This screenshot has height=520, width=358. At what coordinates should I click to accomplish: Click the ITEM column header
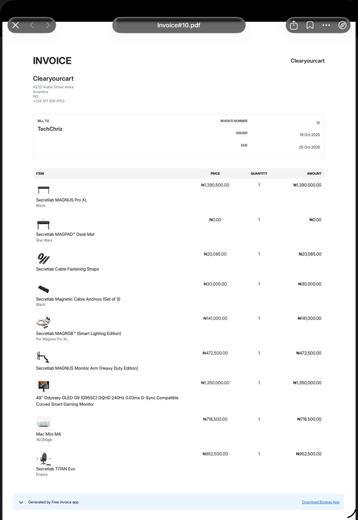(40, 173)
